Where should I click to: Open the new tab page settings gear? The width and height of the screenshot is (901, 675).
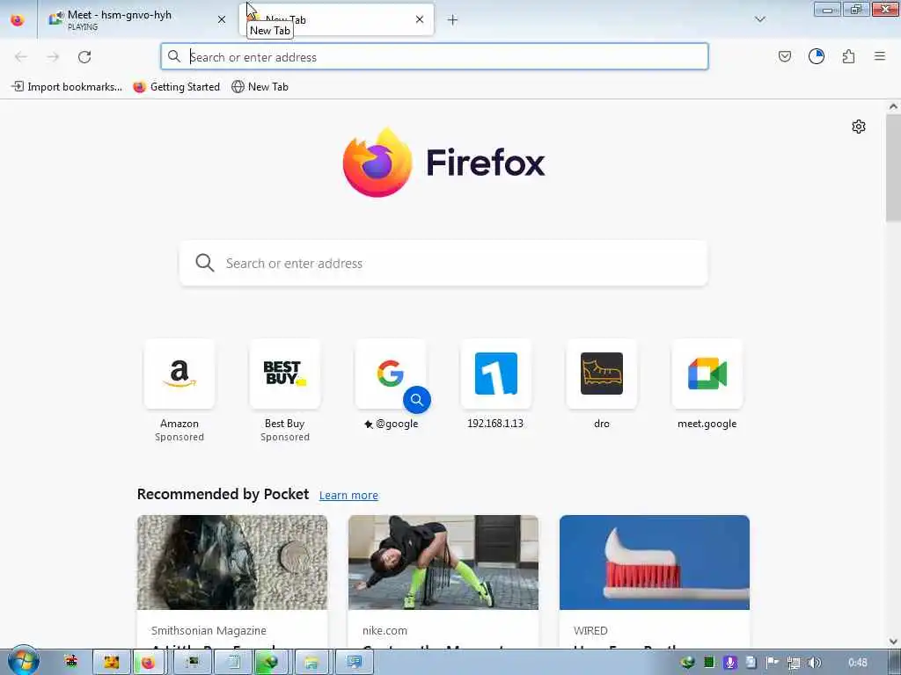tap(859, 127)
